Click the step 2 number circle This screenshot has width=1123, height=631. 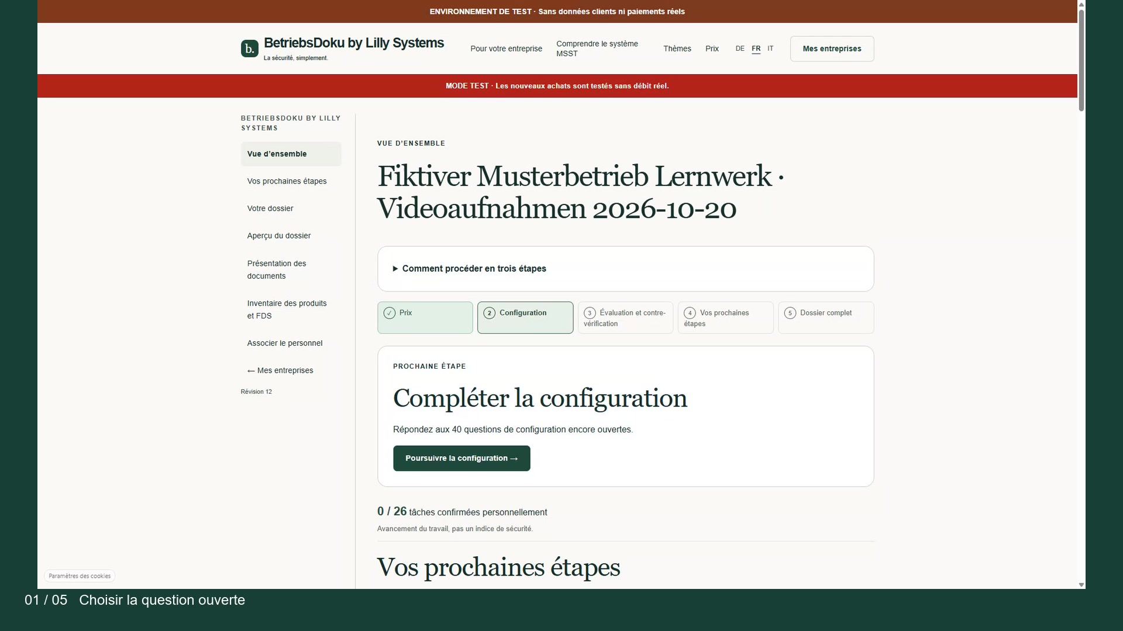[490, 313]
